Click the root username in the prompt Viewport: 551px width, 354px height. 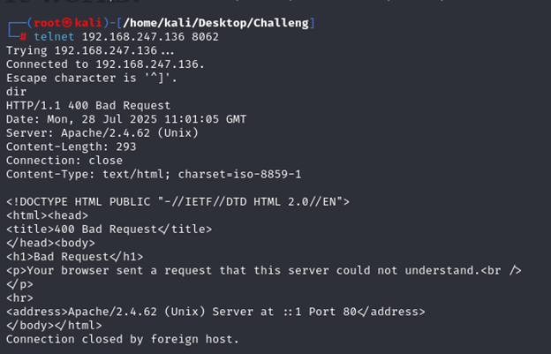(x=41, y=20)
